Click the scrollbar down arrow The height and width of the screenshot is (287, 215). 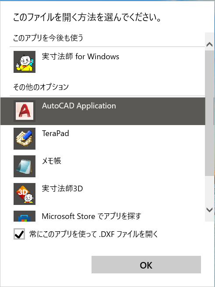(x=209, y=210)
